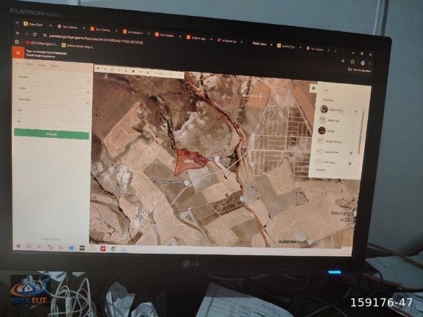Open site info icon beside the URL

45,35
